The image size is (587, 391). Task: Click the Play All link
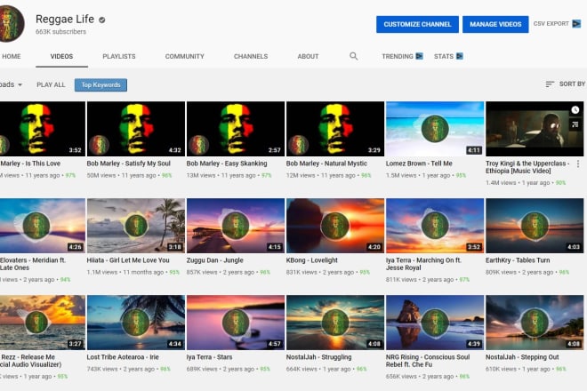pos(51,85)
